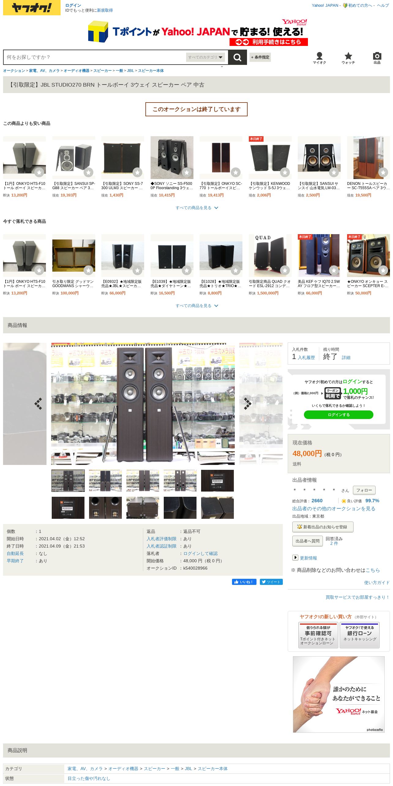This screenshot has height=786, width=393.
Task: Show next product photo arrow
Action: click(248, 404)
